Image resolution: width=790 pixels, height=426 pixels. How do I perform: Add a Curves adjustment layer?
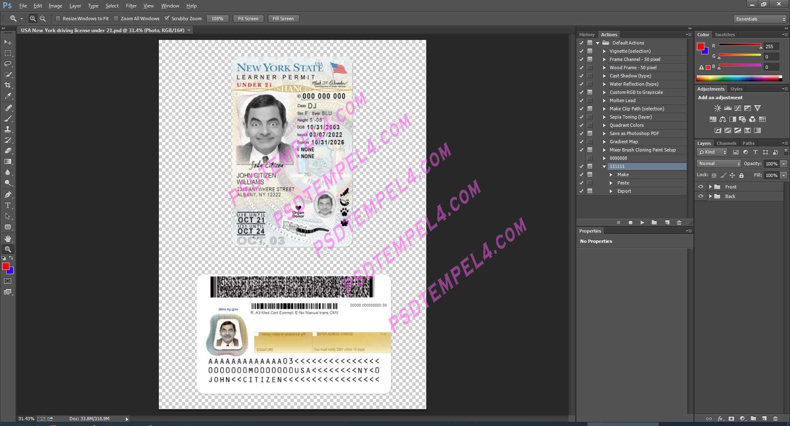tap(737, 108)
